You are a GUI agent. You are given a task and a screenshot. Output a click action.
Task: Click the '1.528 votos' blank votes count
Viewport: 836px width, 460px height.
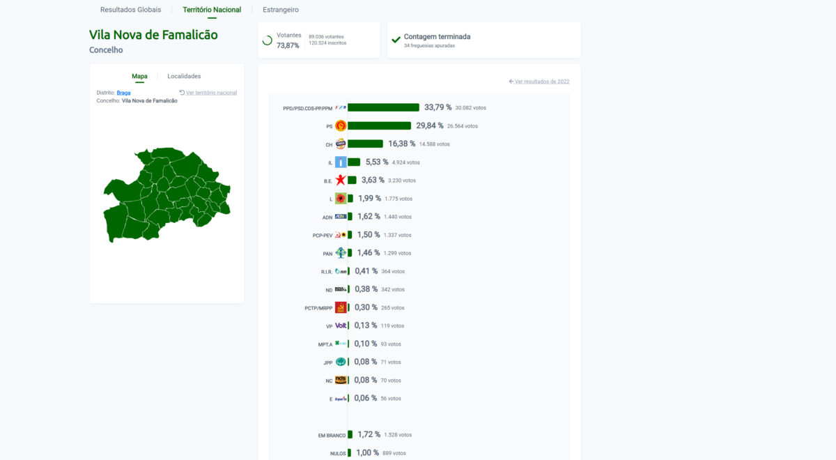(x=398, y=435)
